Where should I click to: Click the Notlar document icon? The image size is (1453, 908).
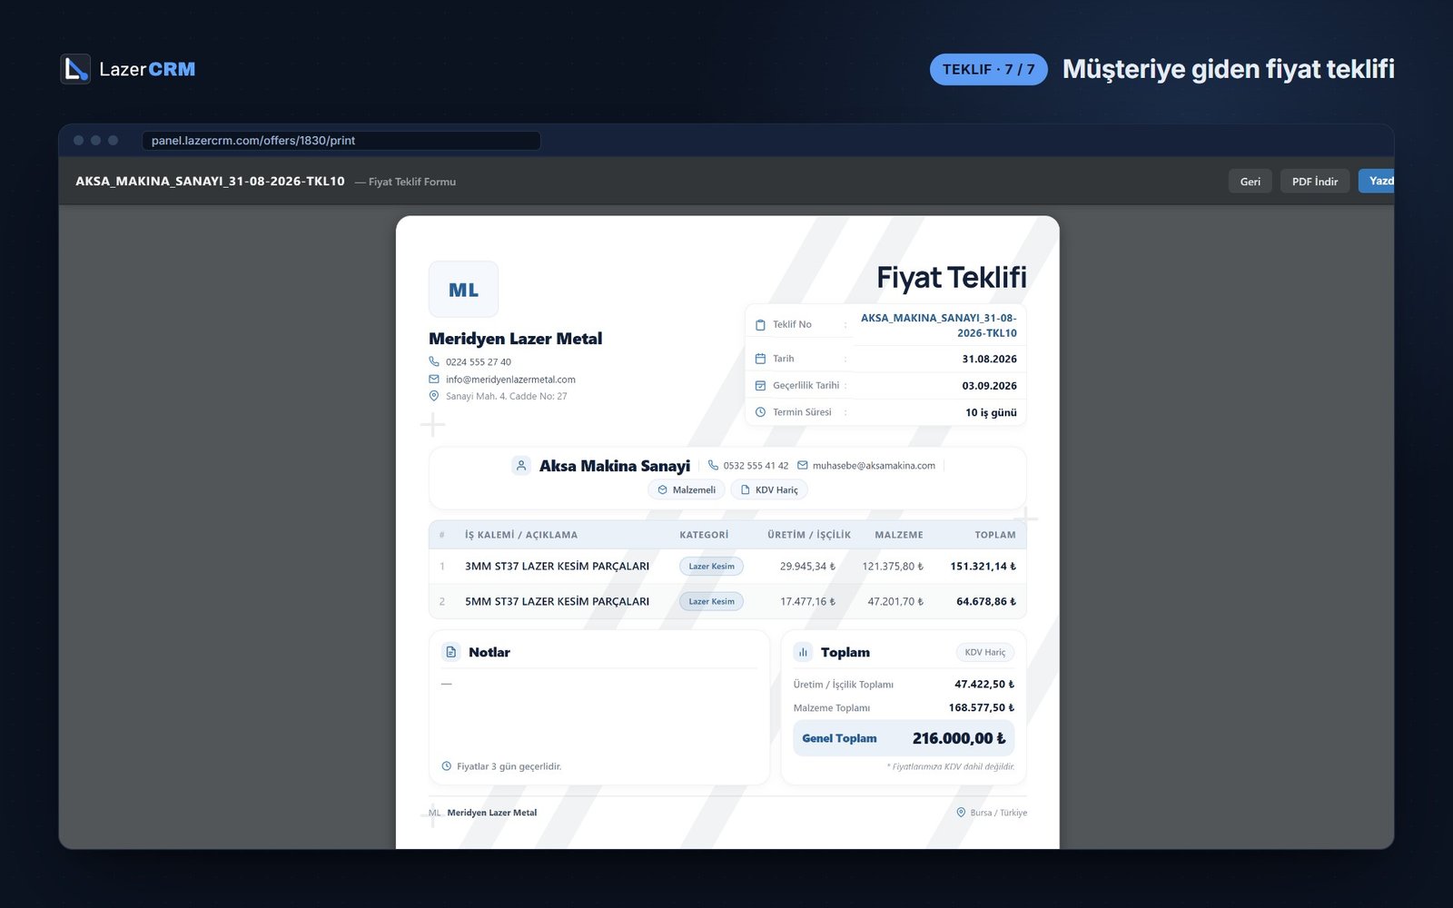tap(450, 652)
